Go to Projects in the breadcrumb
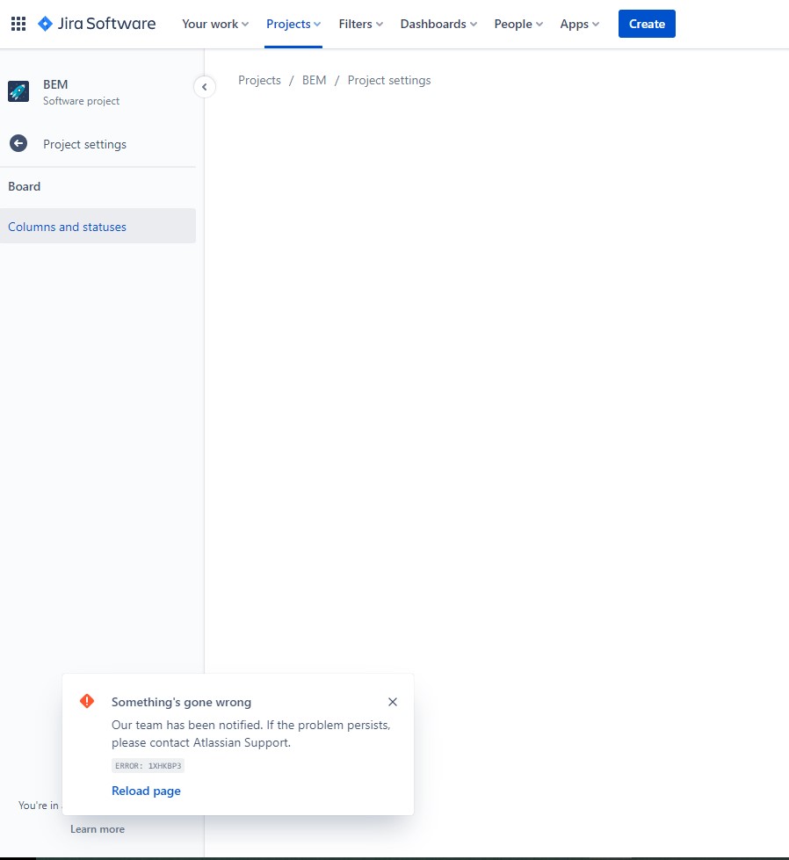 pyautogui.click(x=259, y=81)
